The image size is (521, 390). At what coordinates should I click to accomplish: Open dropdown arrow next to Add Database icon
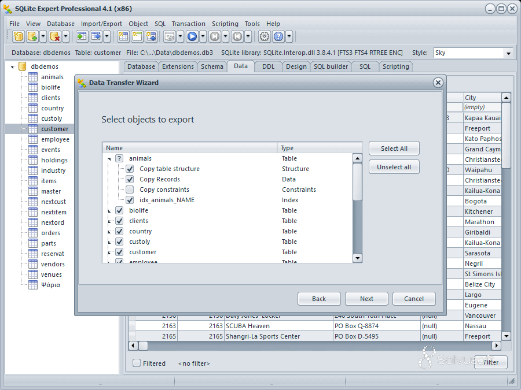(43, 36)
